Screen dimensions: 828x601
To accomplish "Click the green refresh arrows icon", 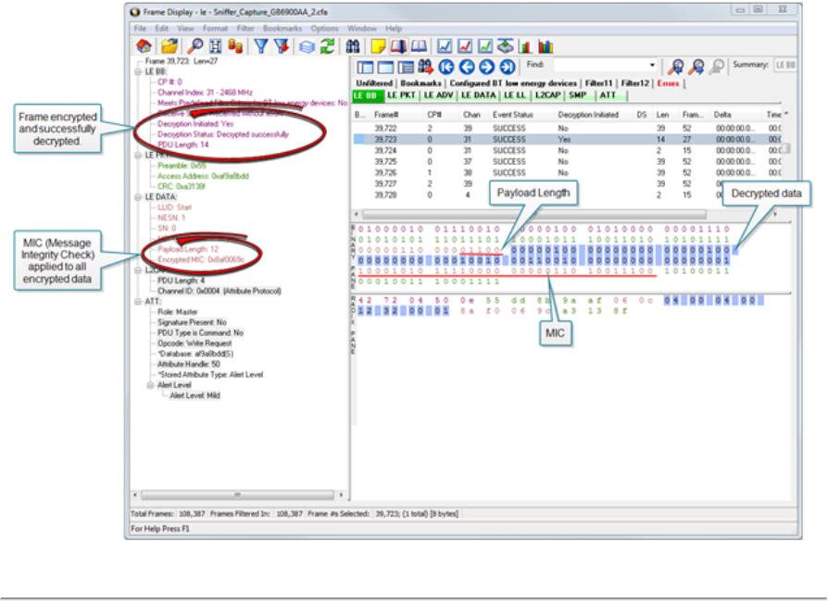I will [327, 45].
